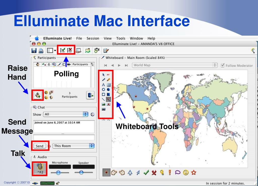258x186 pixels.
Task: Select the light bulb pointer stamp
Action: pyautogui.click(x=162, y=172)
